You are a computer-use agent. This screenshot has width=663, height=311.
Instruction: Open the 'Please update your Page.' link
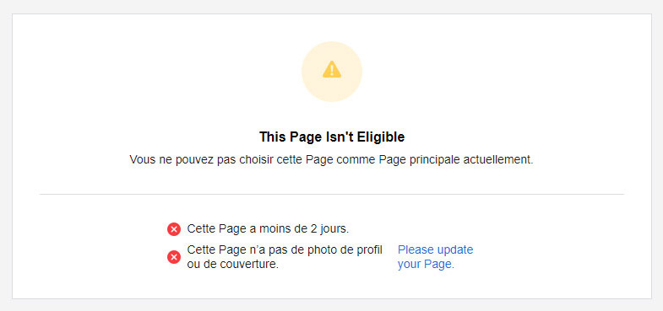click(435, 257)
